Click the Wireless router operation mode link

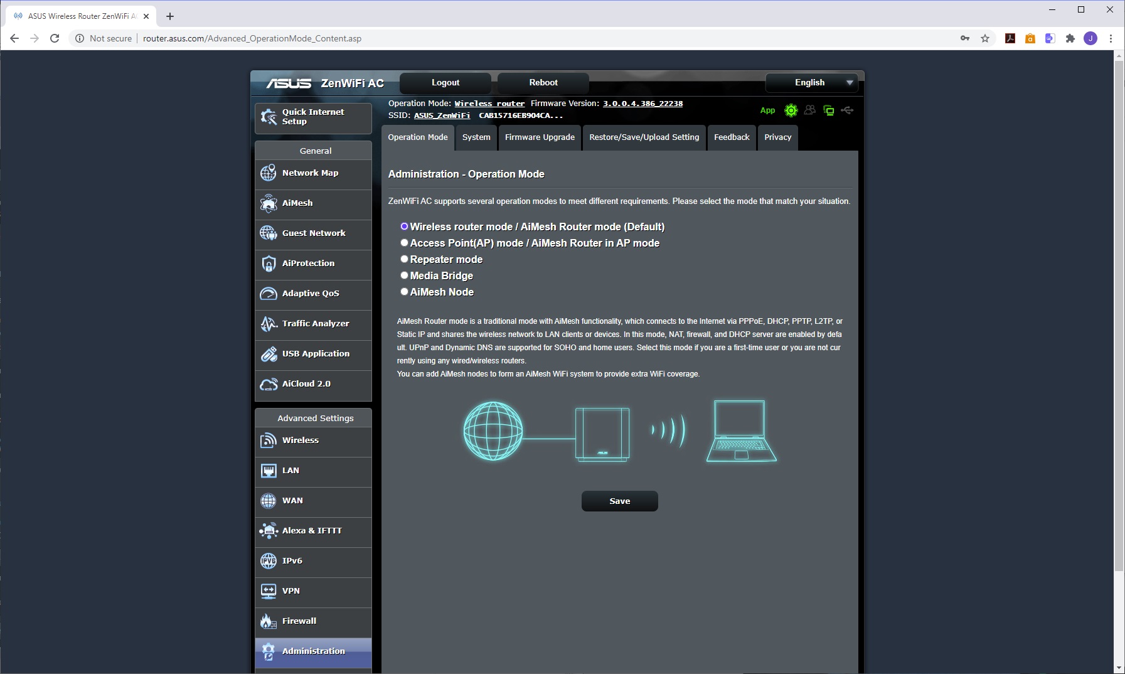489,104
